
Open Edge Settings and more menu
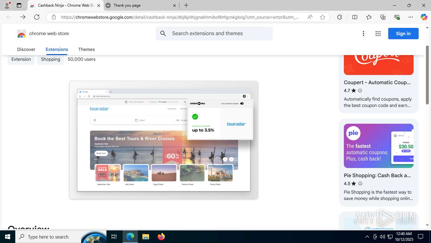(411, 17)
